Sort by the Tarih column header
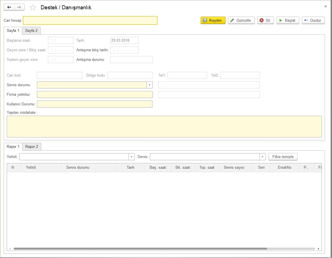This screenshot has width=332, height=258. 130,167
